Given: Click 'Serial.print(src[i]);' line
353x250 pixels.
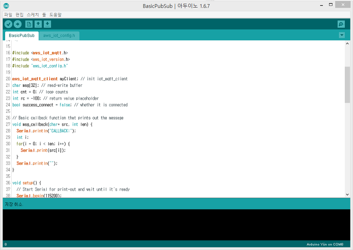Looking at the screenshot, I should pyautogui.click(x=43, y=150).
